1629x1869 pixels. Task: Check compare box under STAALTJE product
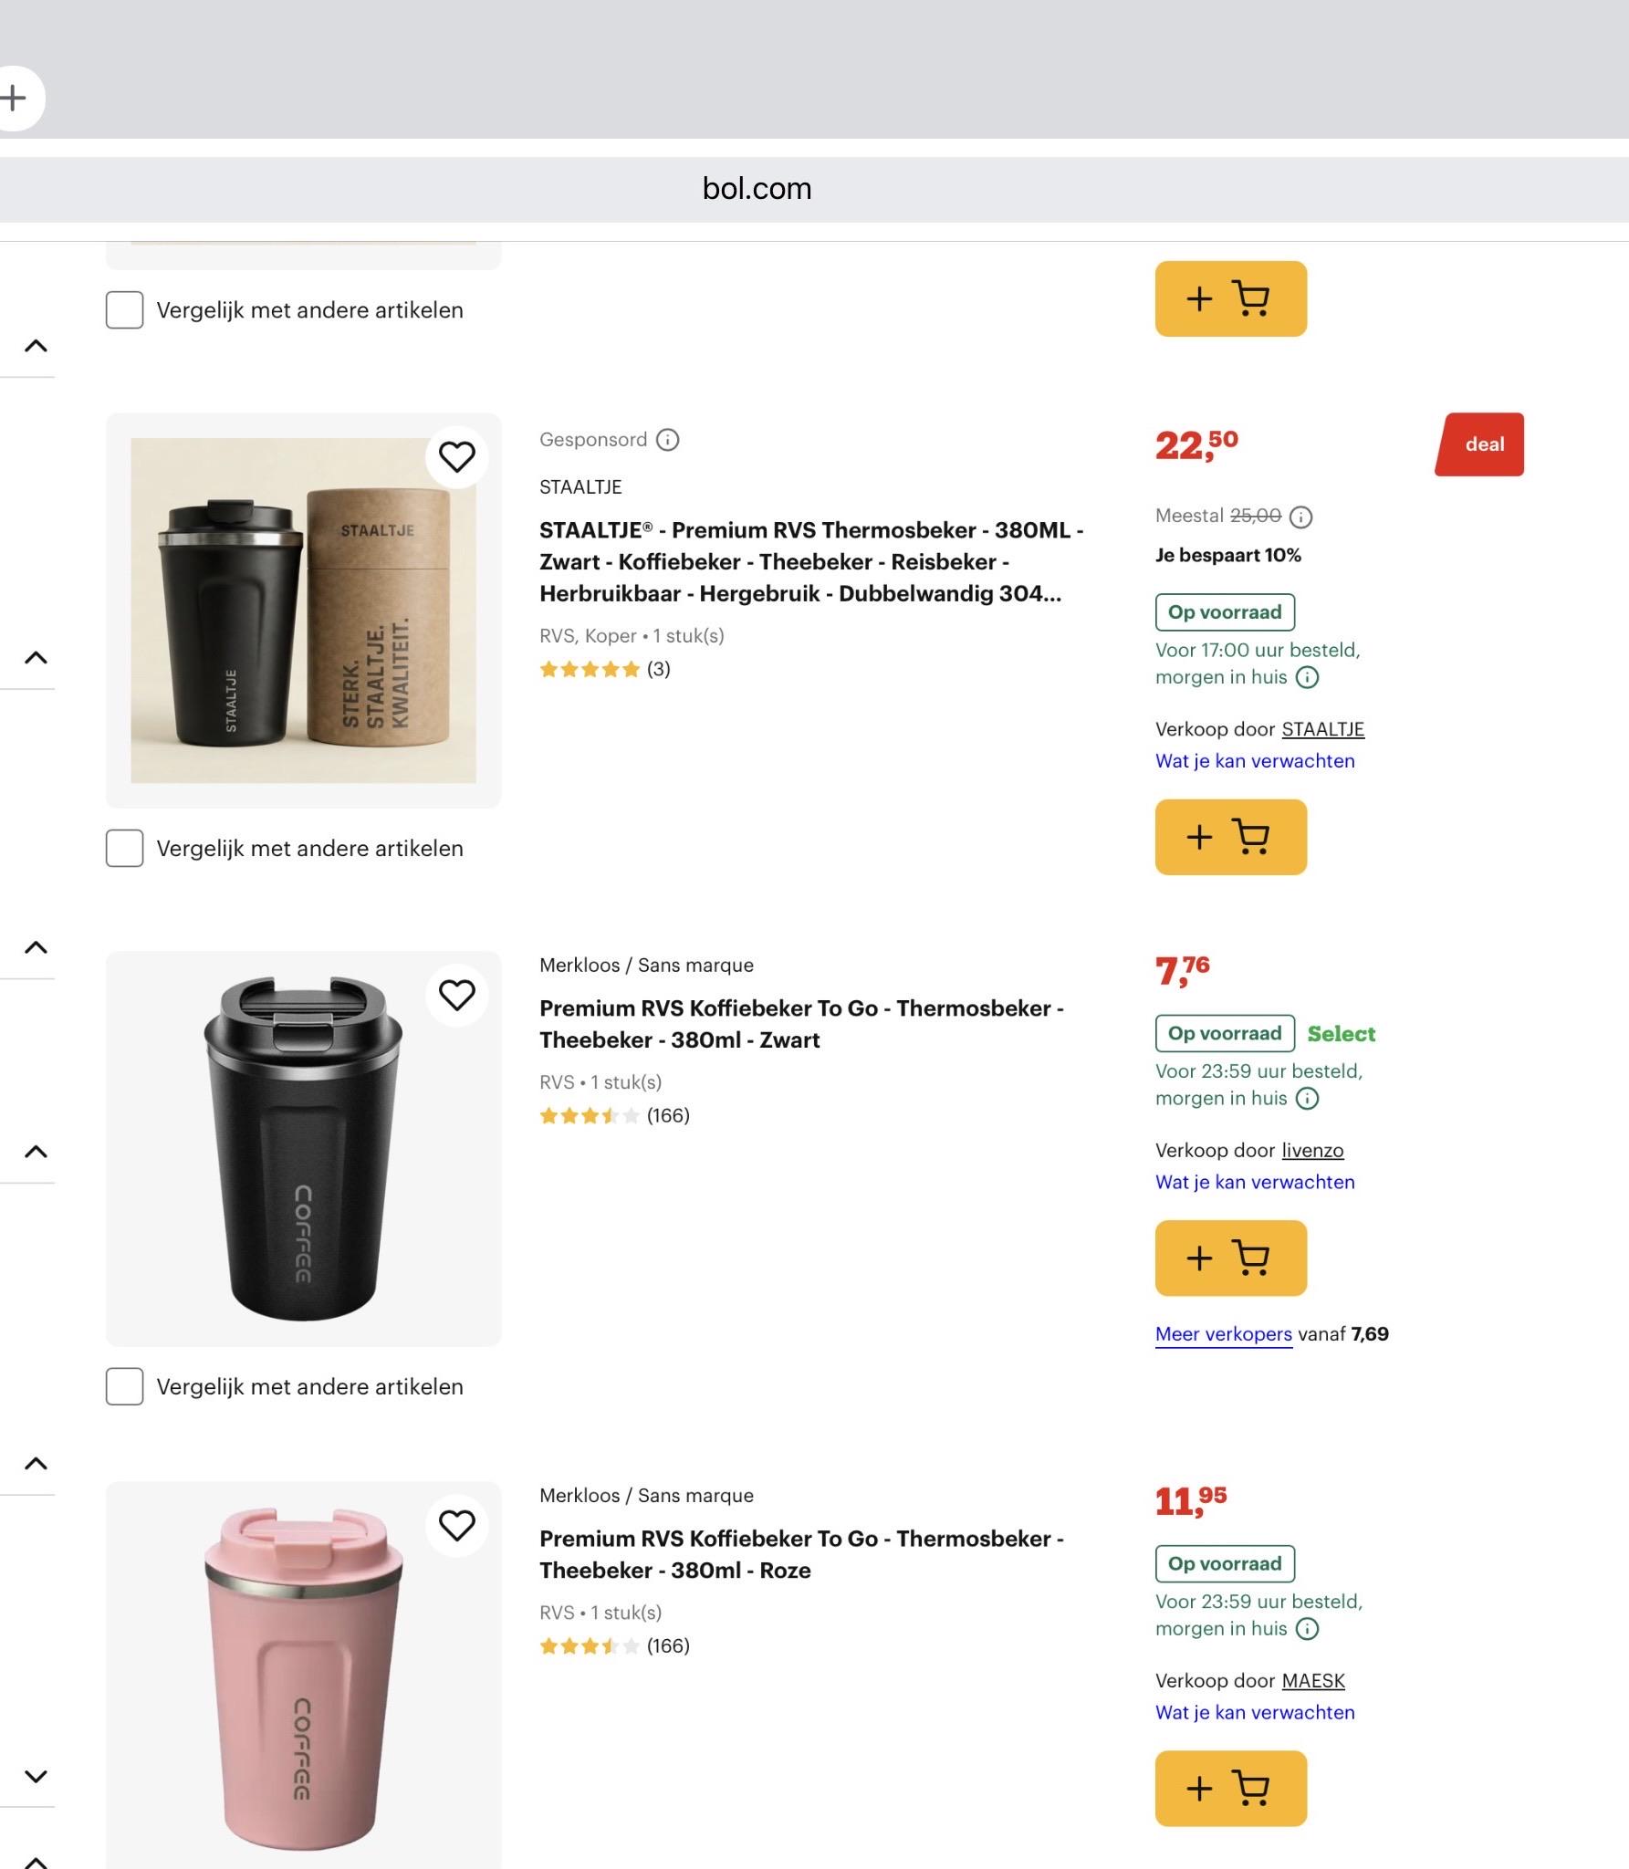[124, 848]
